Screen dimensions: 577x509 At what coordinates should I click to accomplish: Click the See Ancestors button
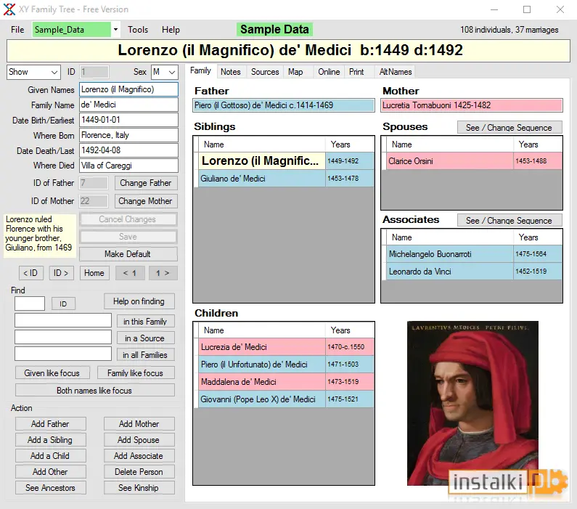coord(50,488)
